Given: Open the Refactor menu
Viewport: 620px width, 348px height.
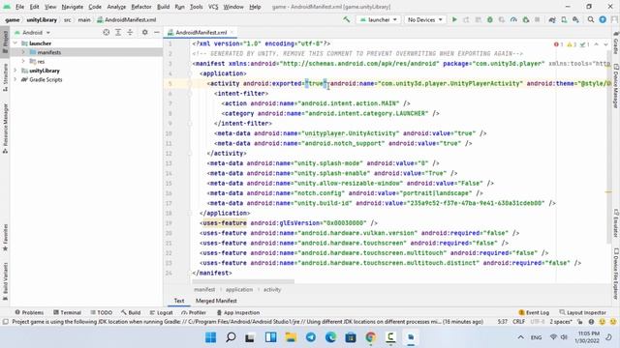Looking at the screenshot, I should pyautogui.click(x=141, y=7).
